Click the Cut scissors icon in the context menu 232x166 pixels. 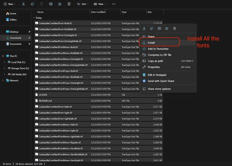tap(144, 28)
